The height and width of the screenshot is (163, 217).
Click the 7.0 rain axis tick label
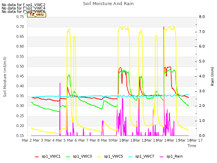point(202,32)
